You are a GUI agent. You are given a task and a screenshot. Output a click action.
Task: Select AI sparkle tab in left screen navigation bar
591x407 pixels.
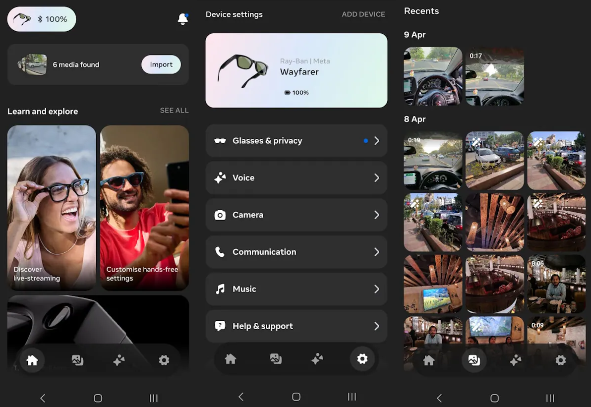point(119,360)
